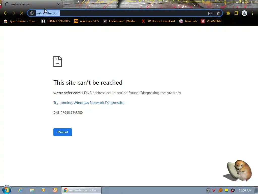258x194 pixels.
Task: Click the first system tray icon
Action: tap(208, 190)
